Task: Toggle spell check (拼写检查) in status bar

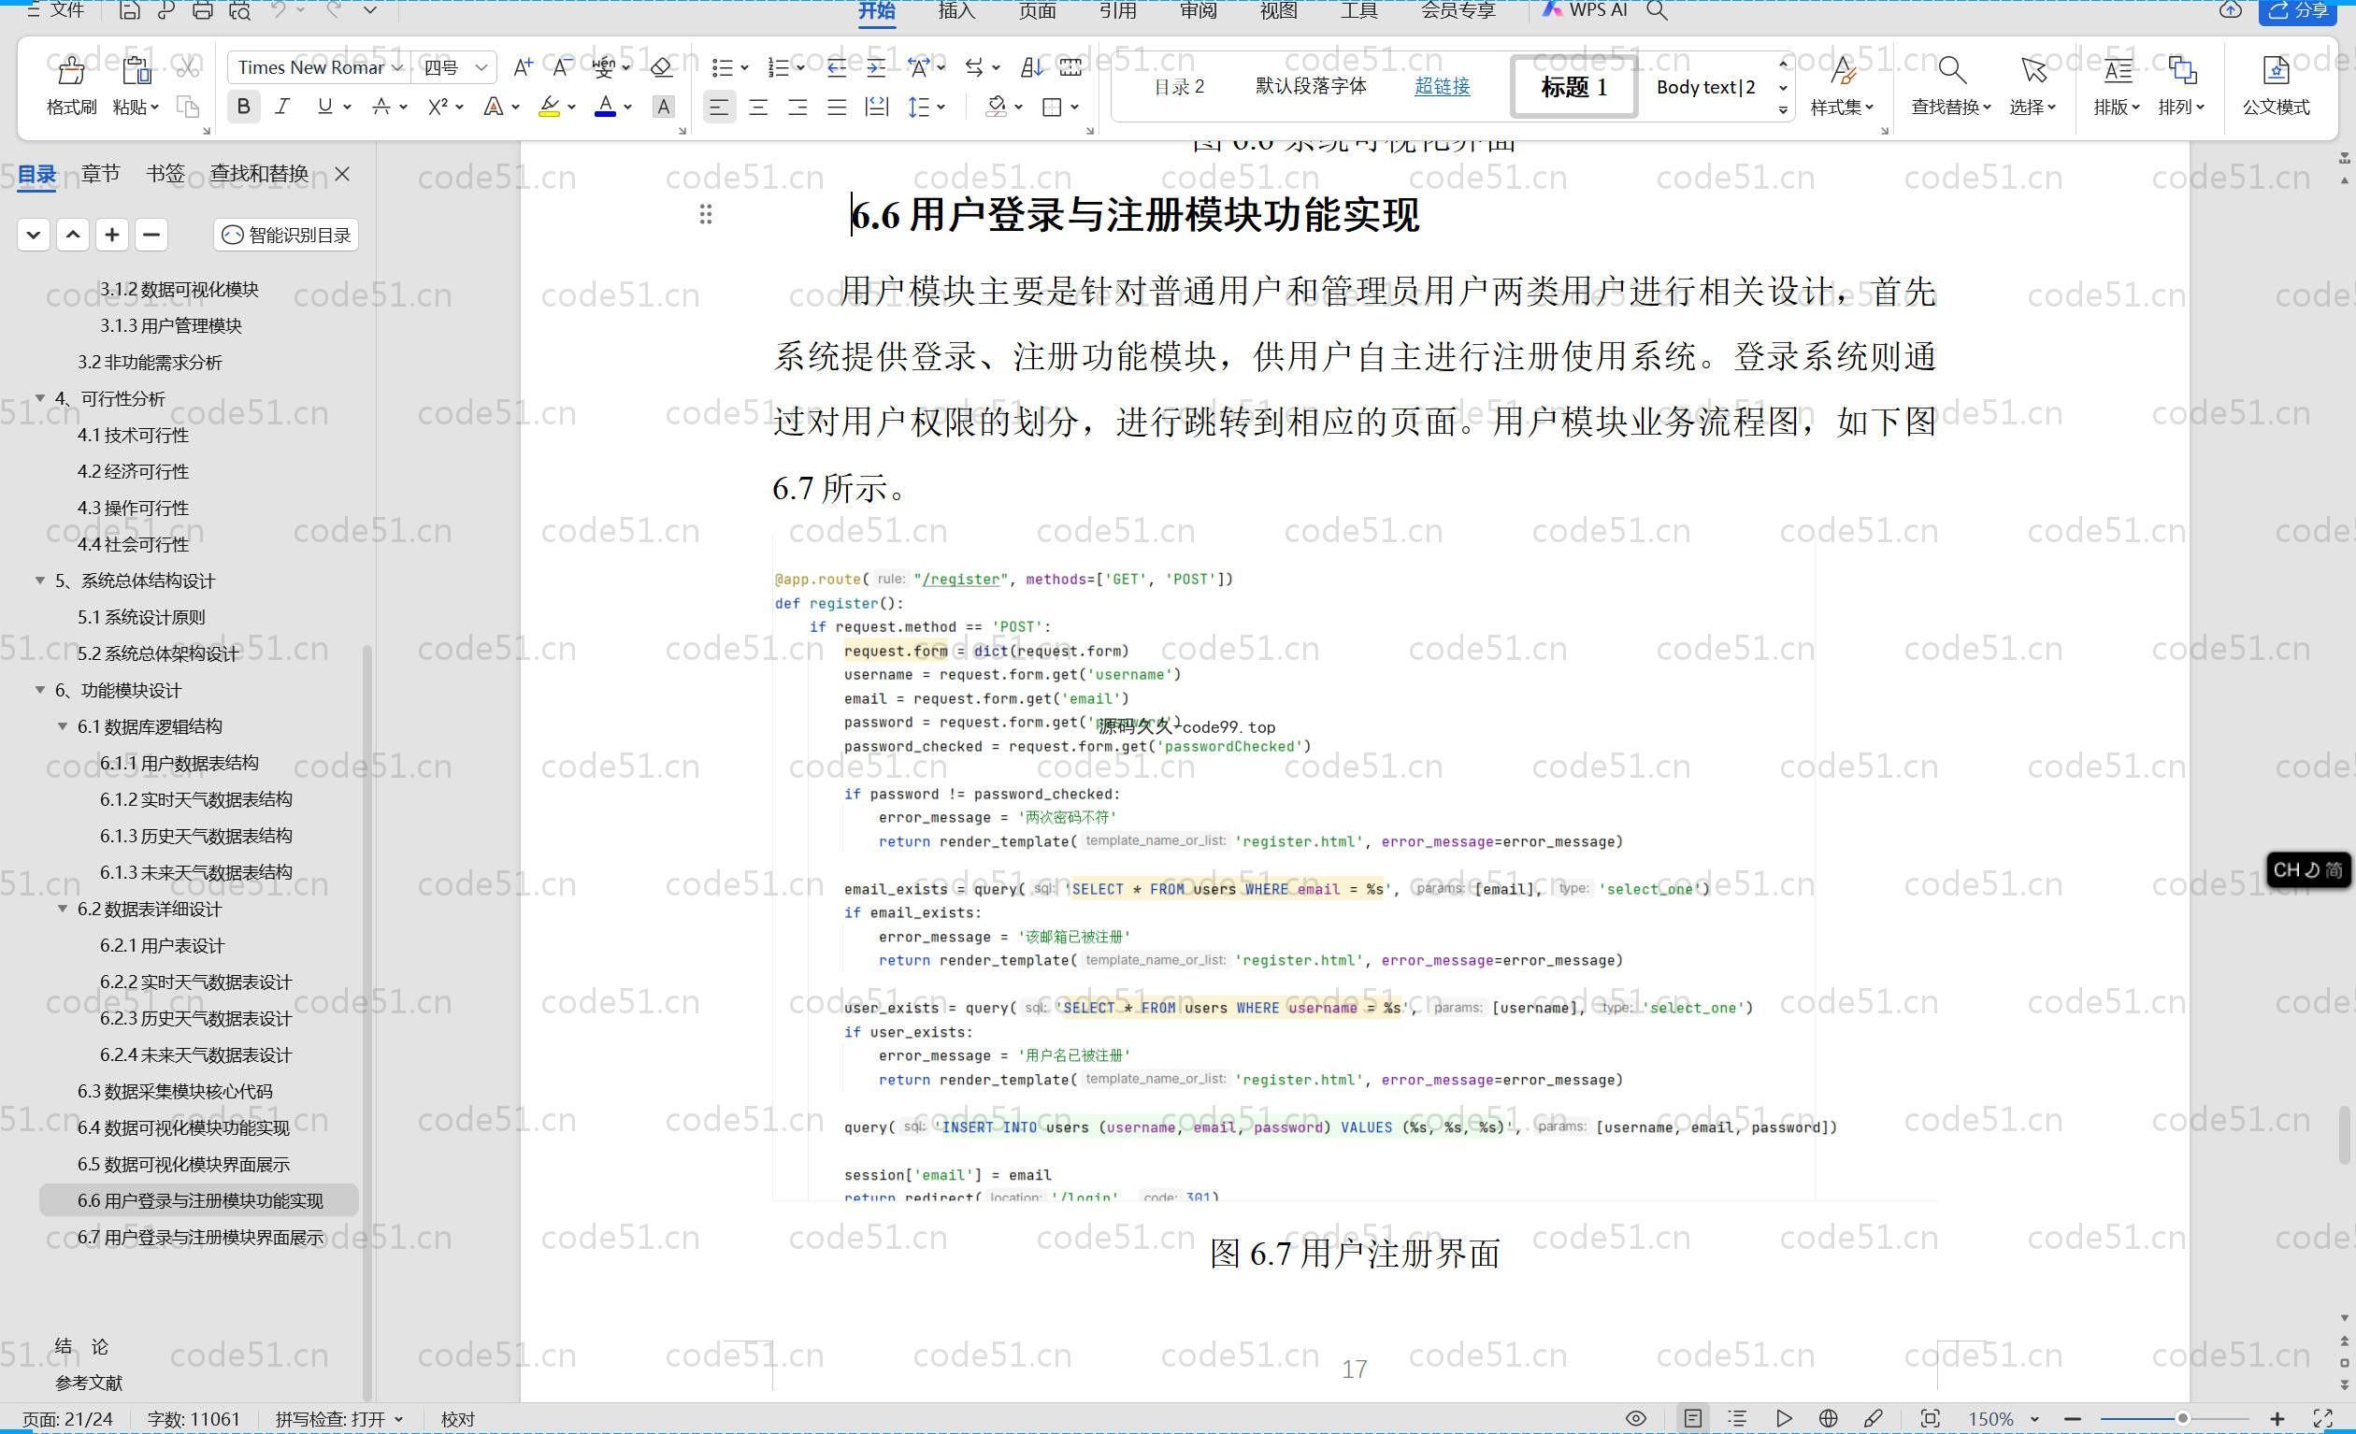Action: 338,1420
